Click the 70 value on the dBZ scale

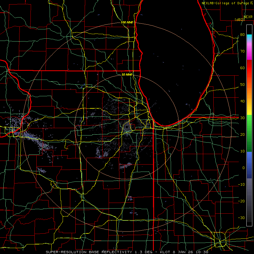(242, 51)
